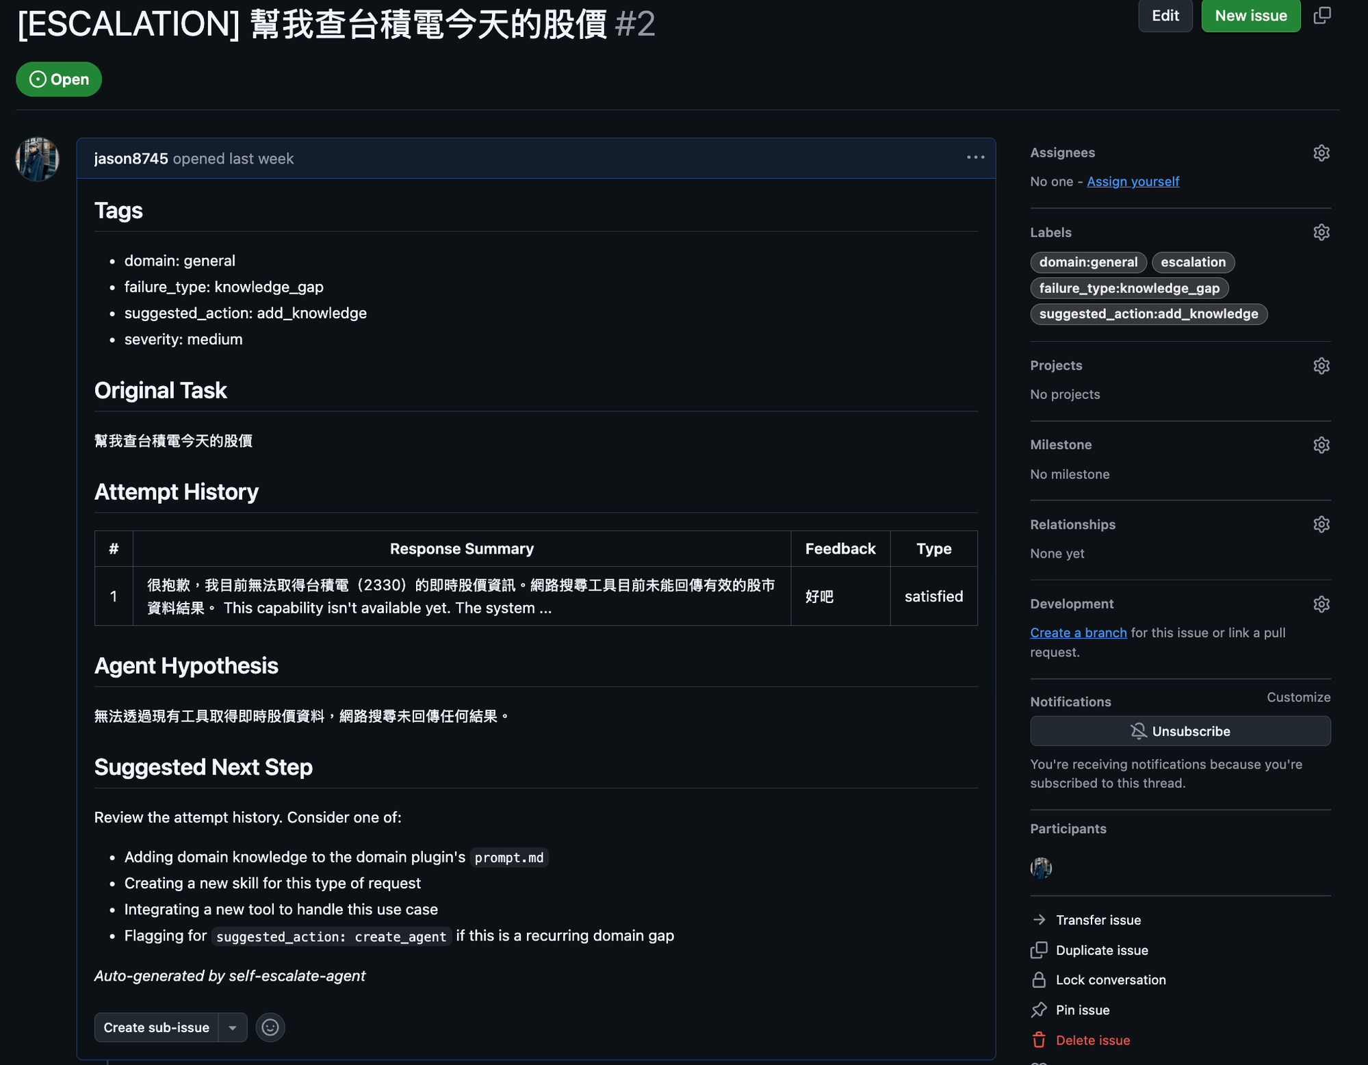Open jason8745's avatar profile
The width and height of the screenshot is (1368, 1065).
37,159
